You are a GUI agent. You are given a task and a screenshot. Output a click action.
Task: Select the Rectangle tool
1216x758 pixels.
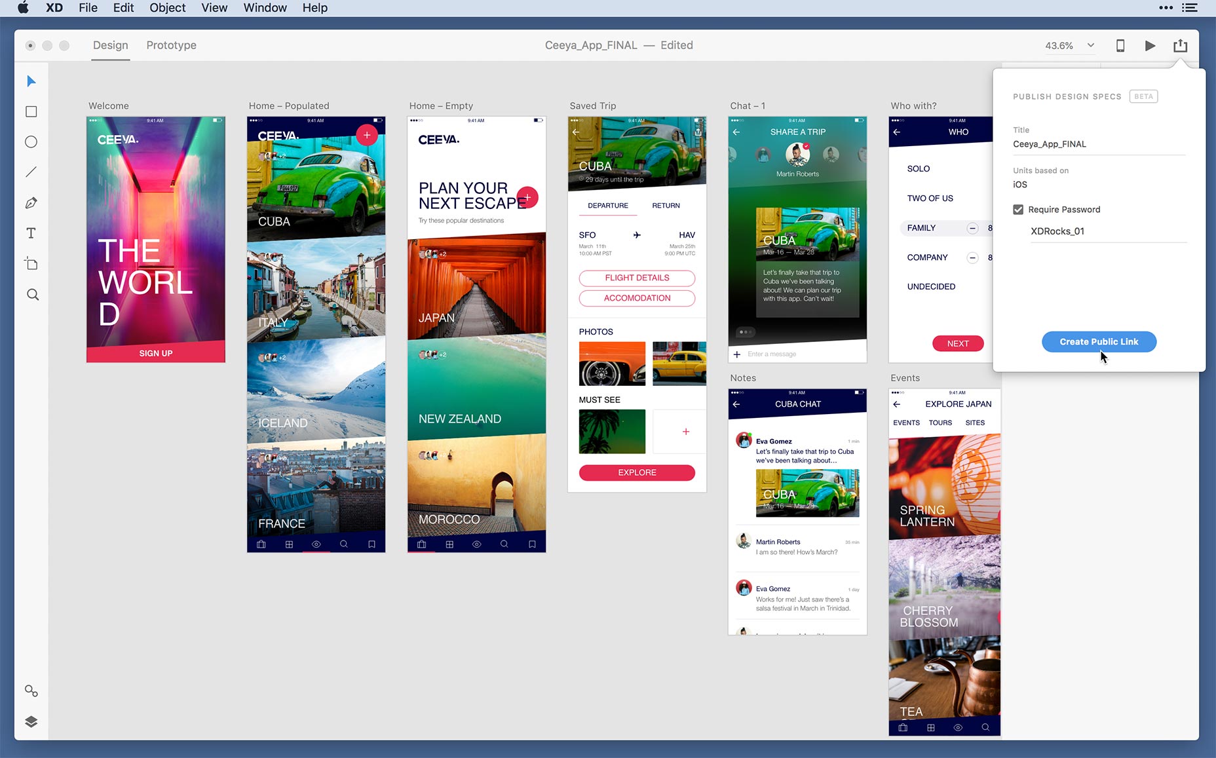click(31, 112)
